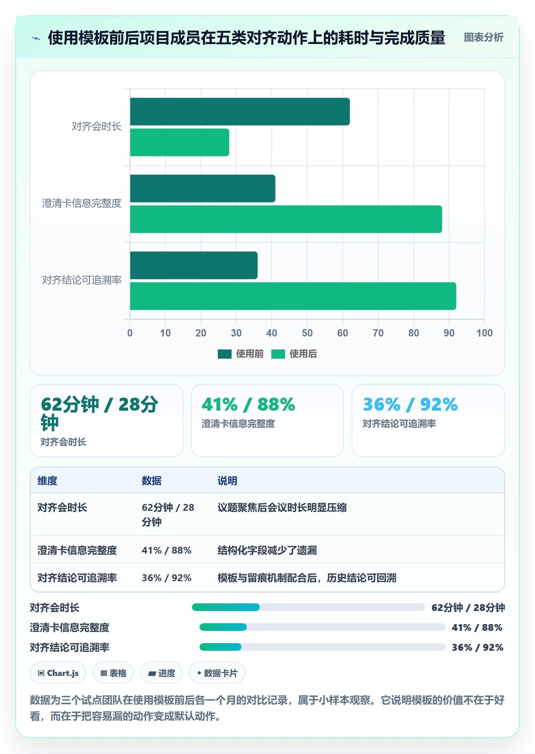Click the chart title 使用模板前后项目成员…
The height and width of the screenshot is (754, 535).
coord(246,38)
